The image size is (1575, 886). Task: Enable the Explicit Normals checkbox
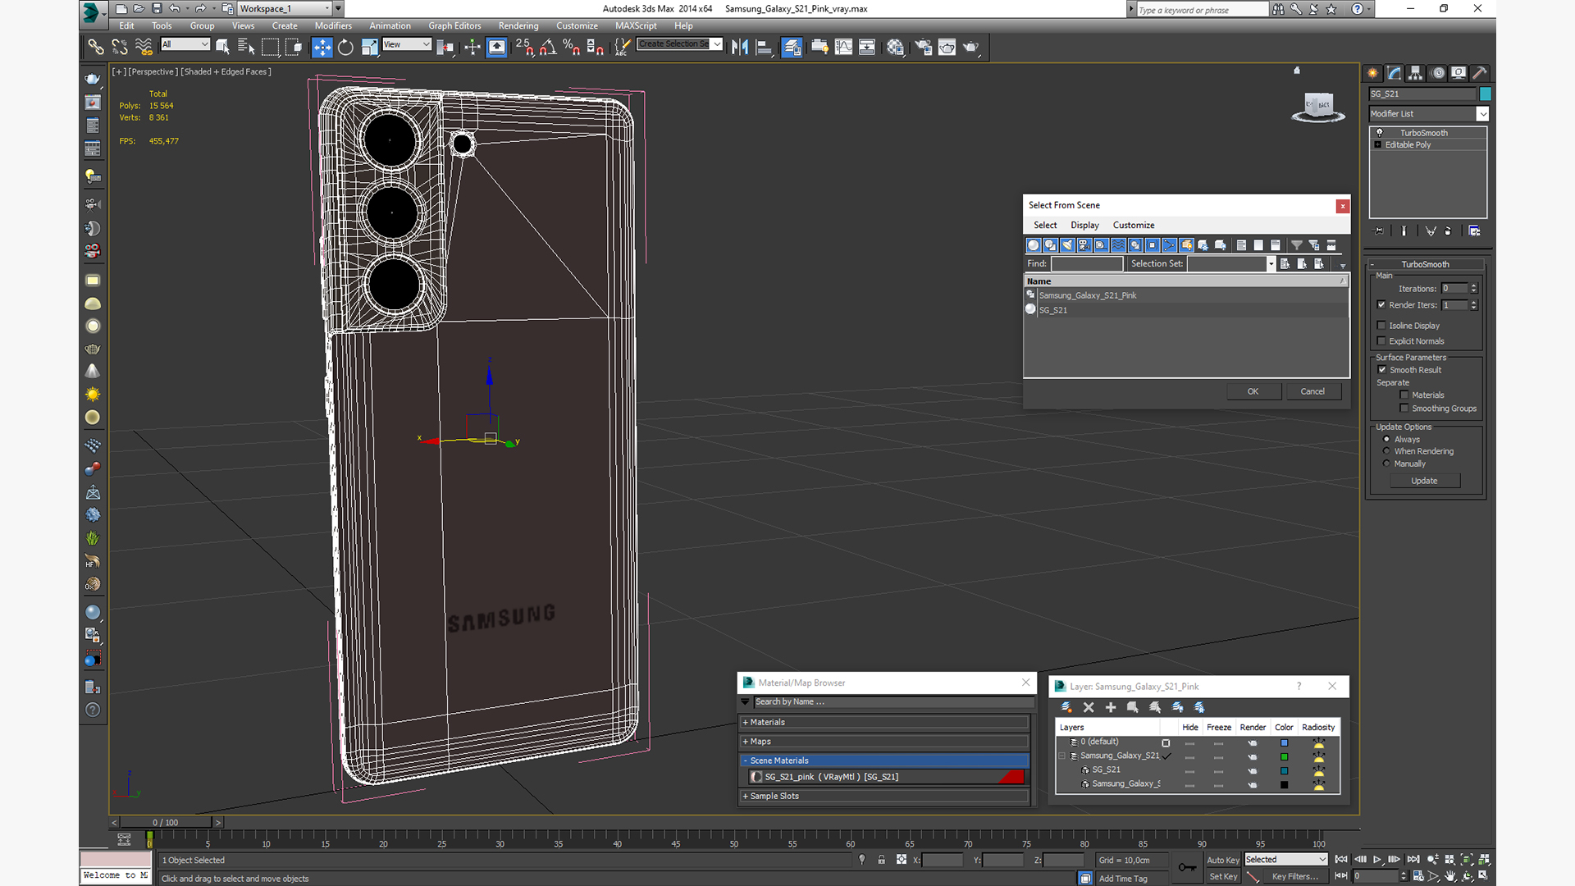(1381, 341)
